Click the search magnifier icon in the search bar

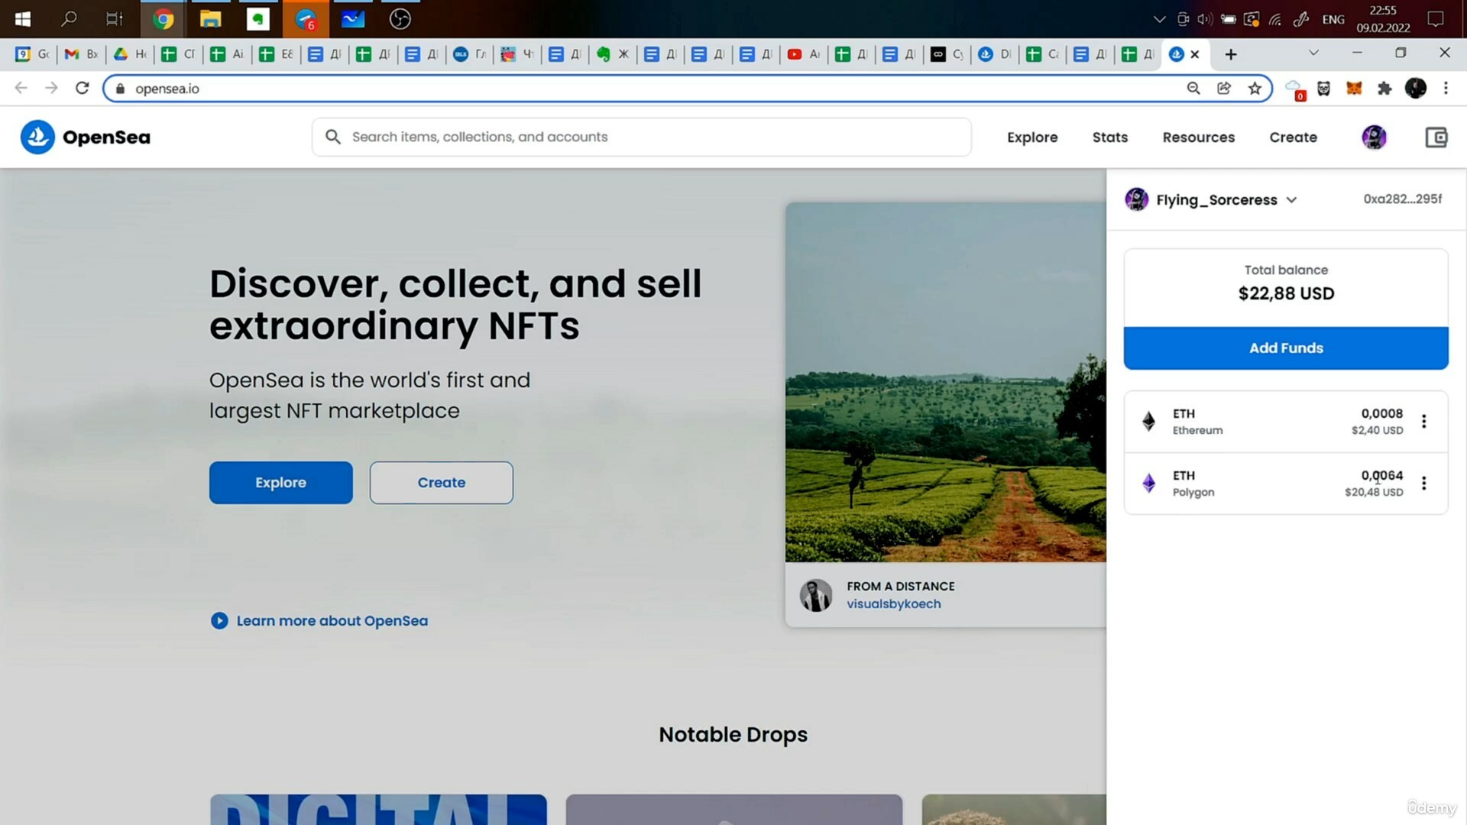333,137
